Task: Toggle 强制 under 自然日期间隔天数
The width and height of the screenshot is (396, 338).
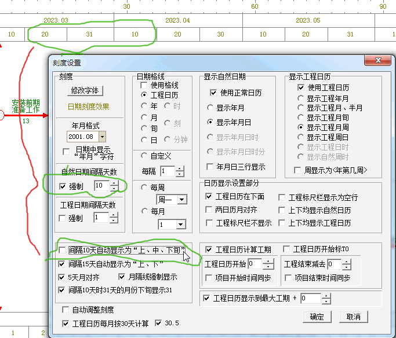Action: pos(63,186)
